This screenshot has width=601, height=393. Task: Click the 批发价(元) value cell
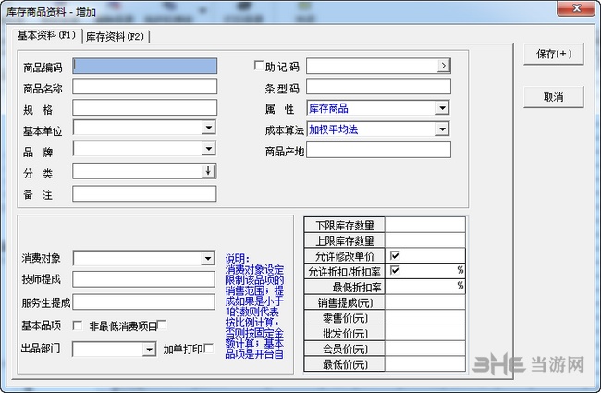pos(425,333)
